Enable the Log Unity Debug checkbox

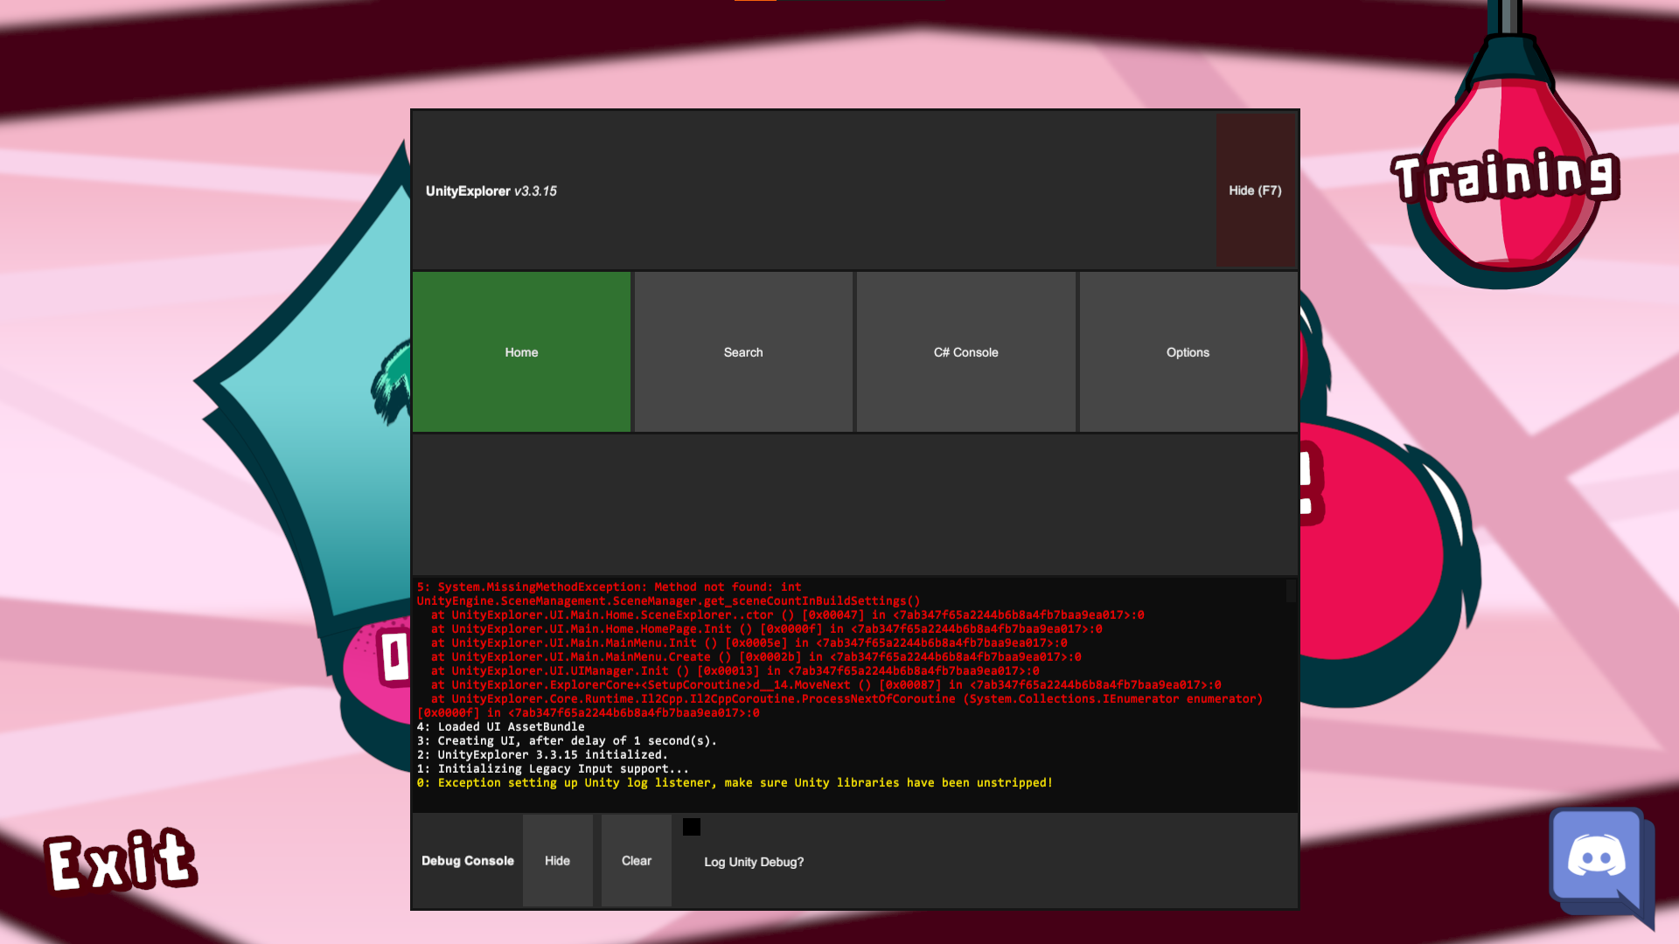point(692,826)
